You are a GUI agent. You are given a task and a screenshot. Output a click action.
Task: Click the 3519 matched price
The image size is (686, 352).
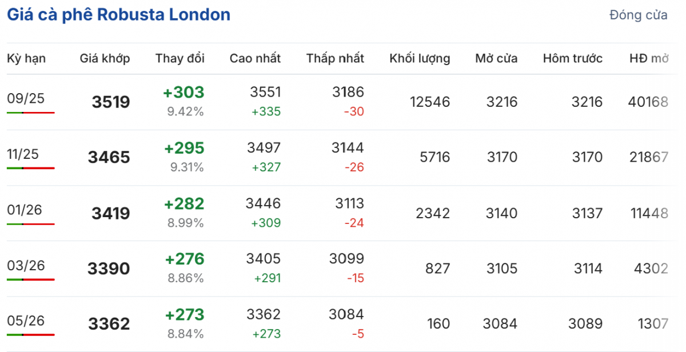tap(111, 102)
